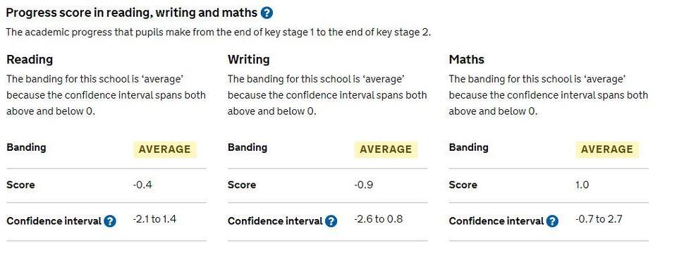Select the Writing AVERAGE banding badge
Viewport: 677px width, 260px height.
386,149
